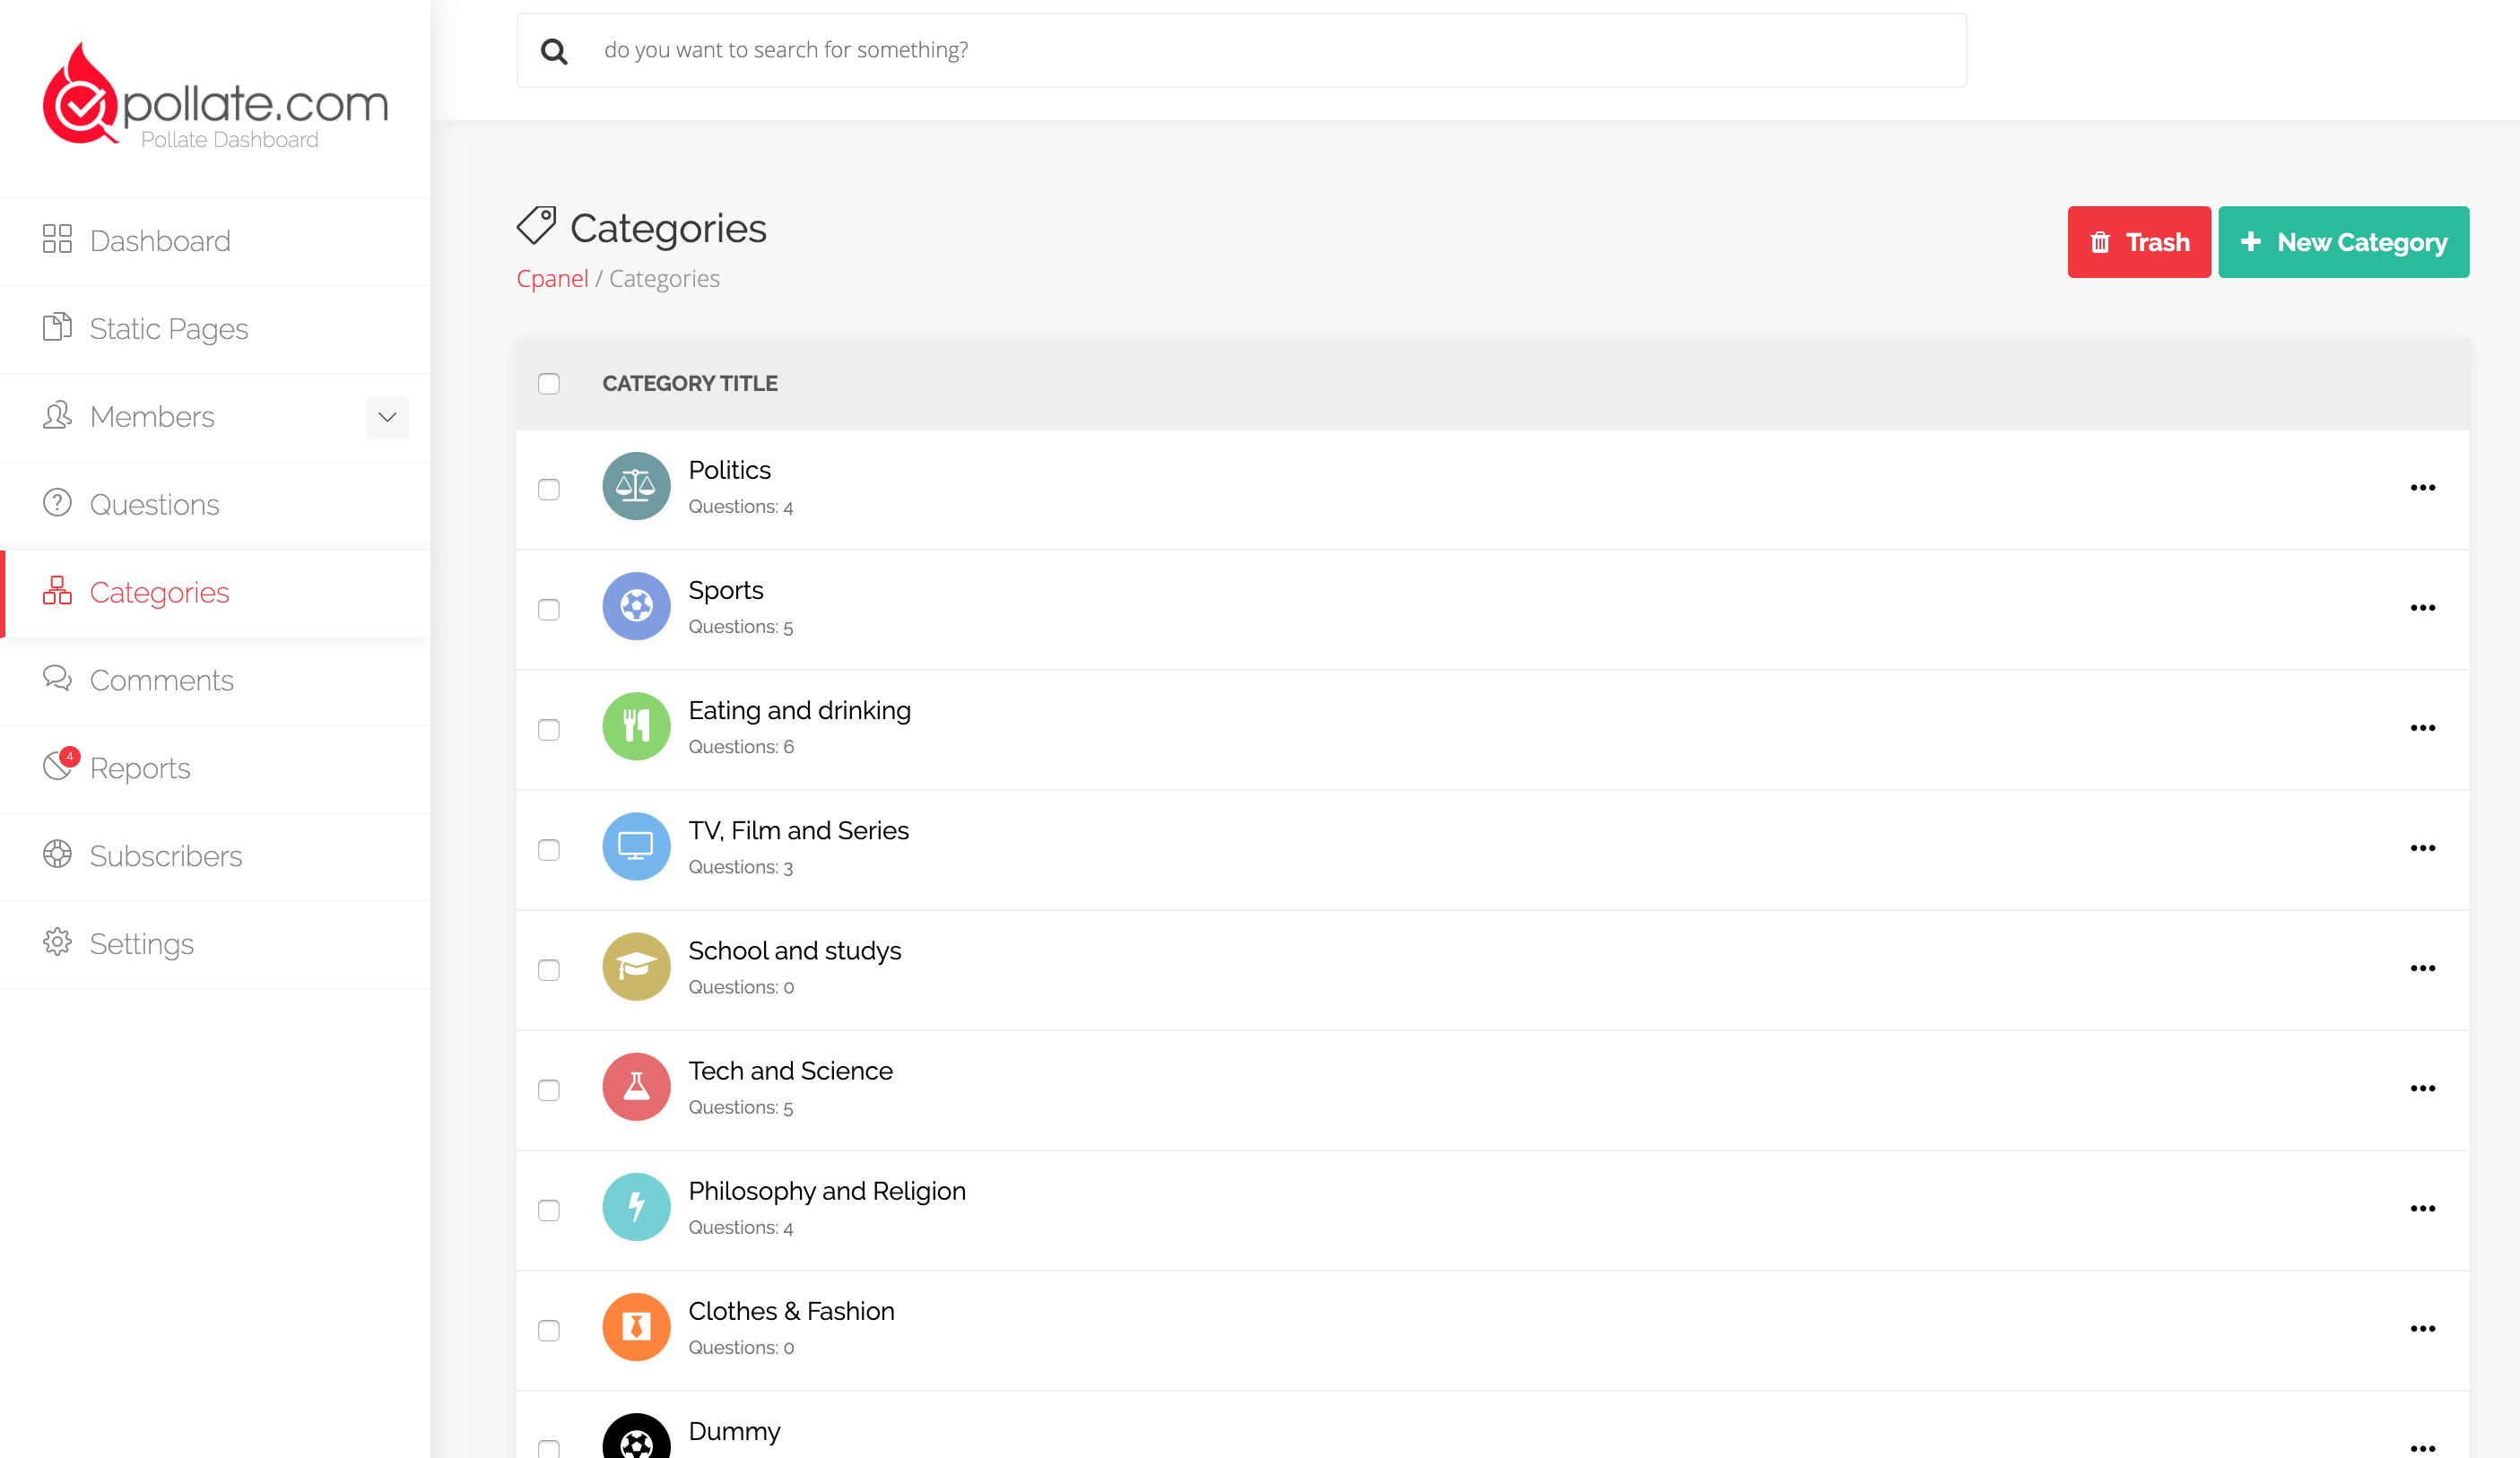Go to Questions in sidebar
Viewport: 2520px width, 1458px height.
[154, 504]
